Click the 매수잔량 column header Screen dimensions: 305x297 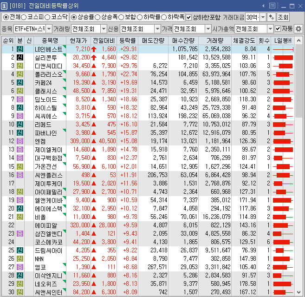(183, 40)
